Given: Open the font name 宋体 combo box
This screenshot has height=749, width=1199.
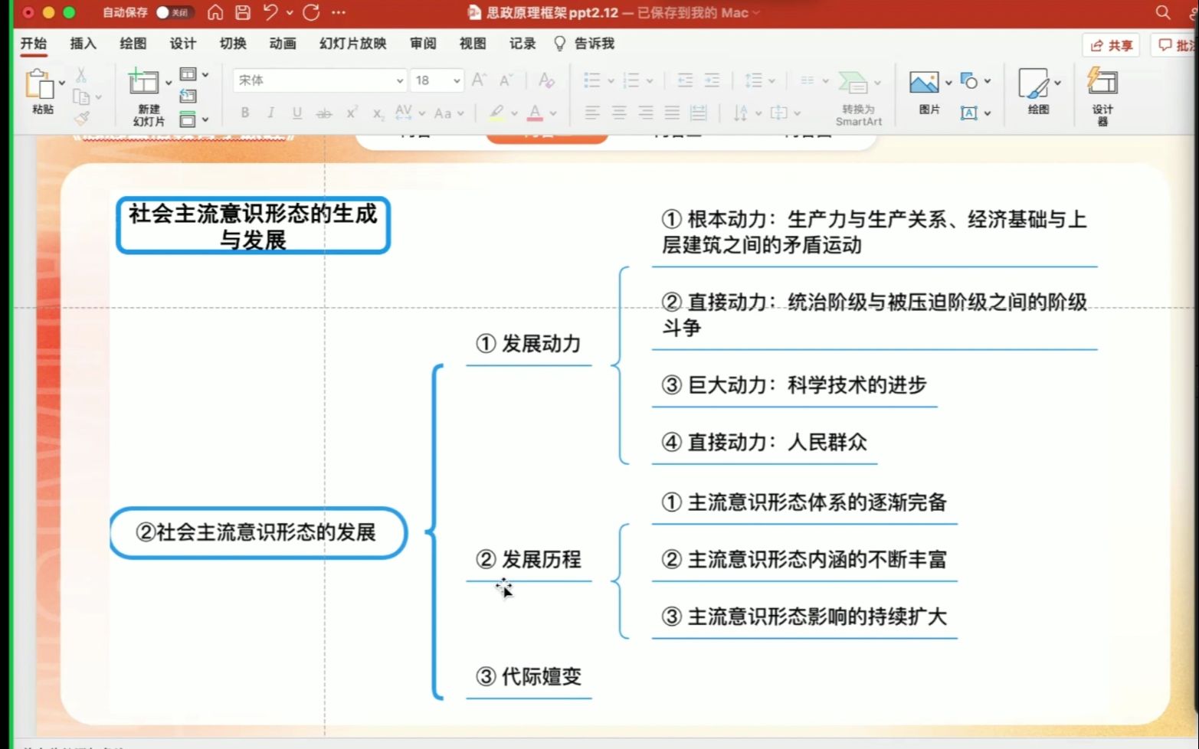Looking at the screenshot, I should (x=319, y=80).
